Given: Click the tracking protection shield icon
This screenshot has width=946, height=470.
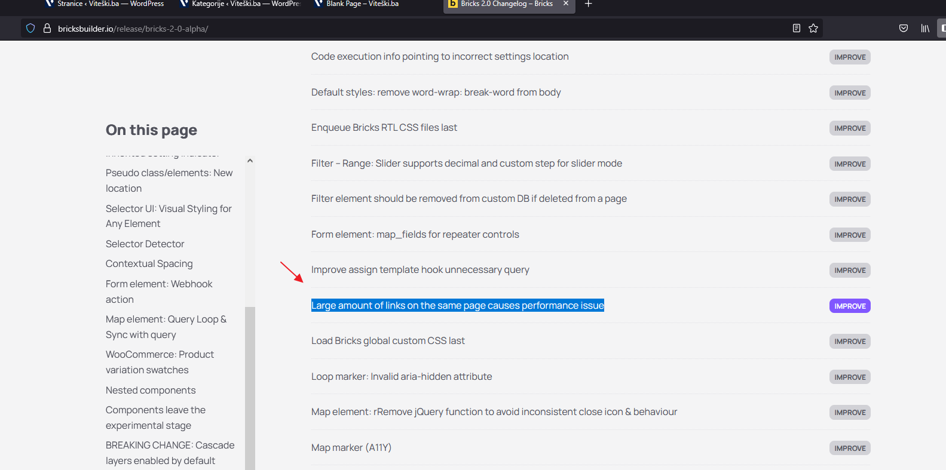Looking at the screenshot, I should pyautogui.click(x=30, y=28).
